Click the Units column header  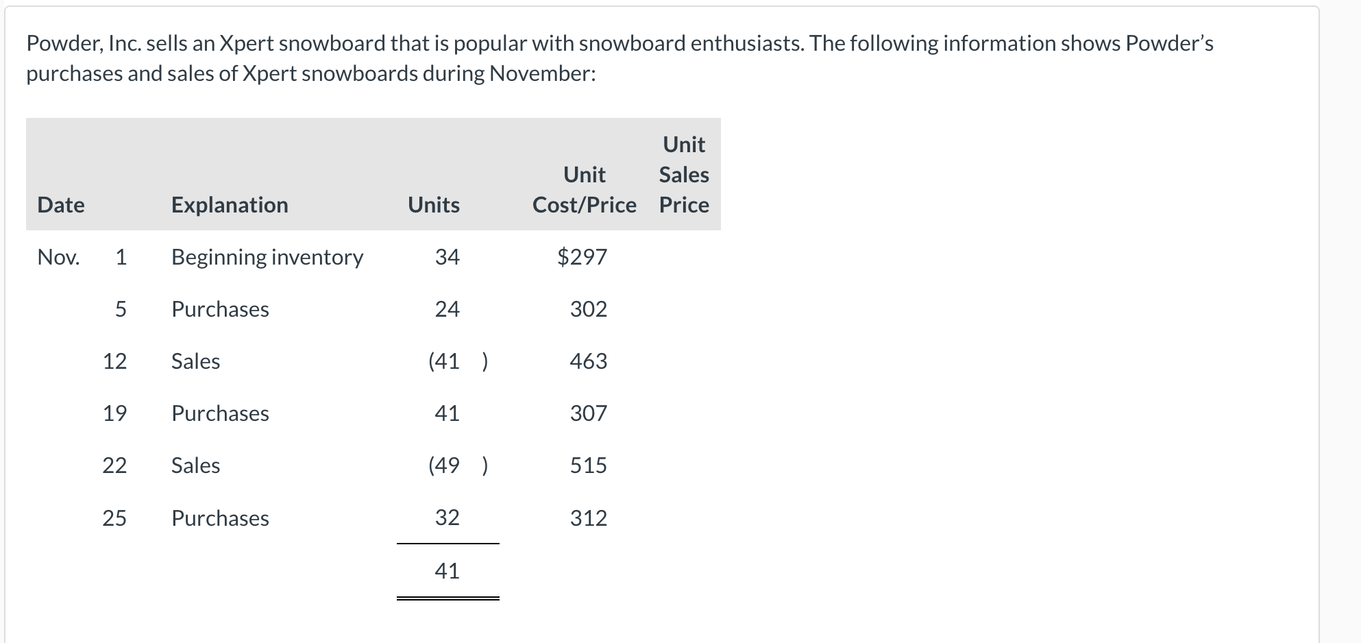click(x=434, y=205)
